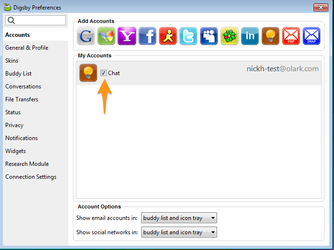
Task: Add an ICQ flower account
Action: pos(230,36)
